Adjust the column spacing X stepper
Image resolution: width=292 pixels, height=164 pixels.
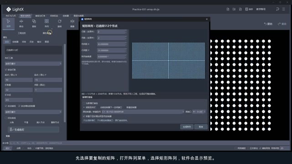126,44
